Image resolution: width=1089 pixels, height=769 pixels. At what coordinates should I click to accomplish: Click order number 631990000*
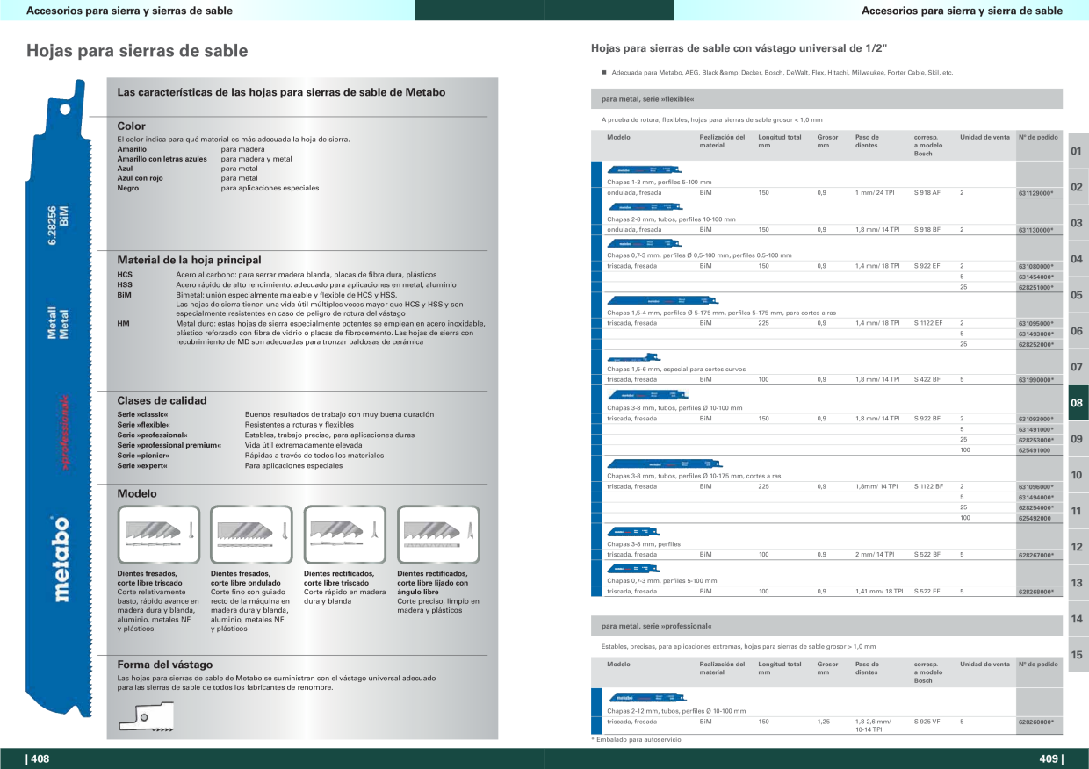click(x=1035, y=380)
